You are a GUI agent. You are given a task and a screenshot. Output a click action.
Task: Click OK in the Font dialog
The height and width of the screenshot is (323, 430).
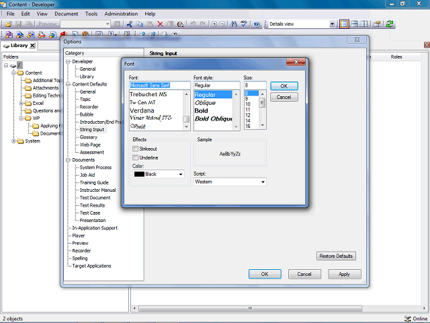284,86
